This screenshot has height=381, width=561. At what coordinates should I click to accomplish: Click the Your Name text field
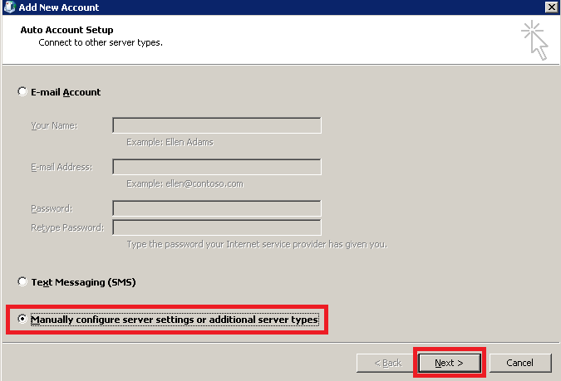coord(217,125)
